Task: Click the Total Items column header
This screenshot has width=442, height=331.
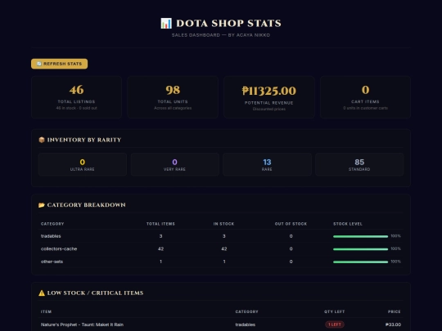Action: click(x=160, y=224)
